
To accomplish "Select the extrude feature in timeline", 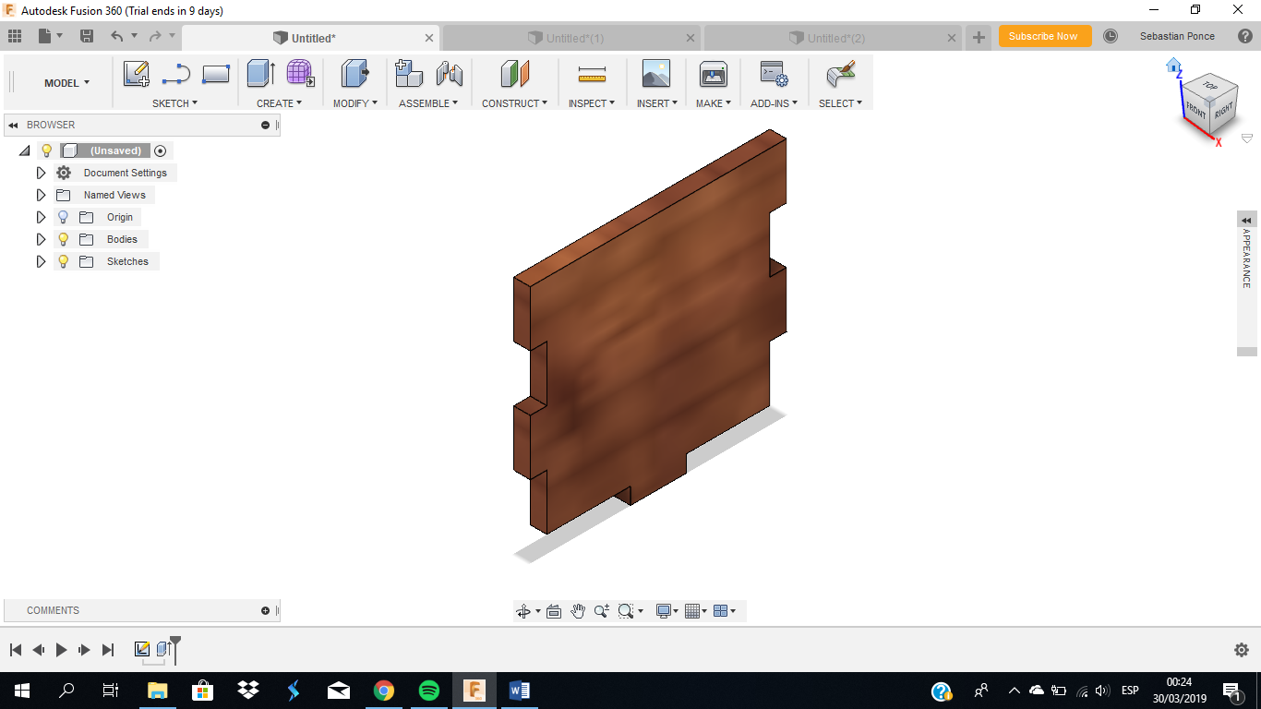I will pos(163,649).
